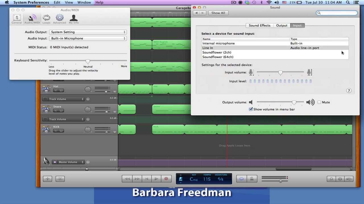Toggle Snare track automation enable square
This screenshot has width=364, height=204.
[45, 119]
